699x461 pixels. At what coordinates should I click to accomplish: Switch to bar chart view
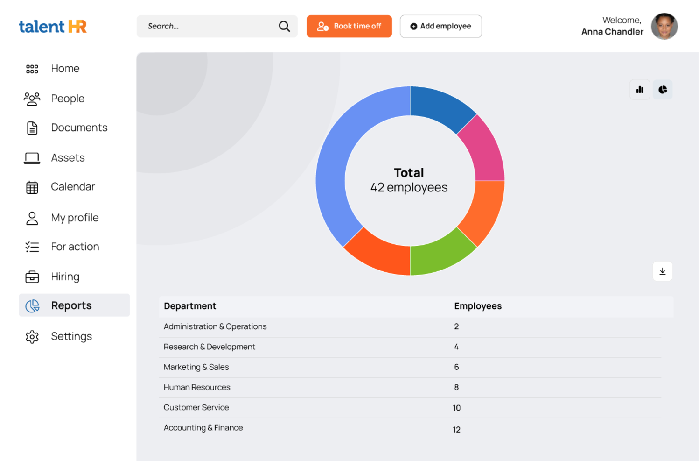tap(640, 90)
